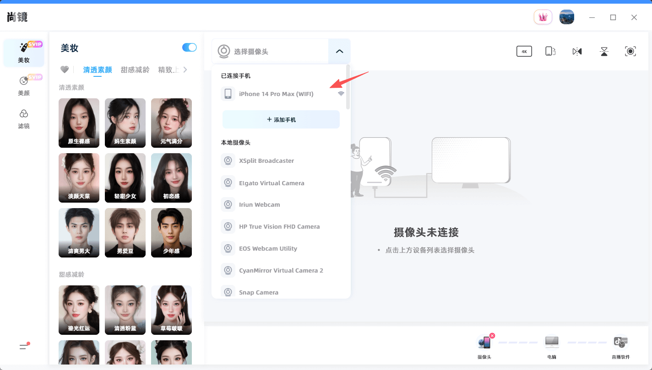Select the 滤镜 filter sidebar icon
The width and height of the screenshot is (652, 370).
24,118
